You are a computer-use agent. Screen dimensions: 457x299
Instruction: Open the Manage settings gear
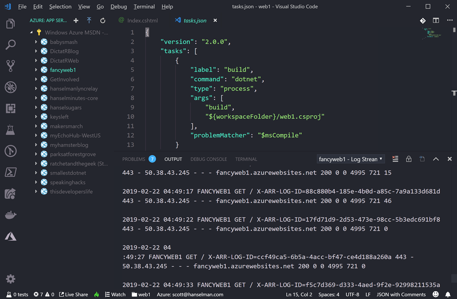click(x=11, y=279)
